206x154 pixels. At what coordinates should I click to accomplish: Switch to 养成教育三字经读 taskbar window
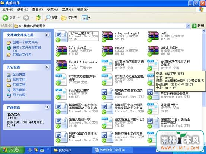[113, 150]
